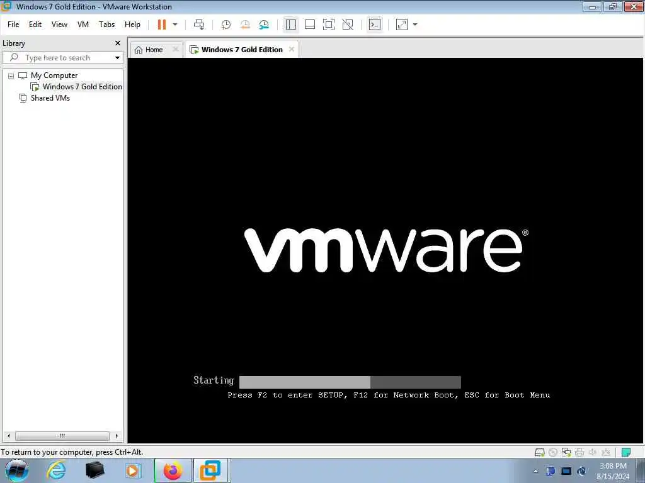Viewport: 645px width, 483px height.
Task: Toggle the thumbnail bar view button
Action: (x=310, y=25)
